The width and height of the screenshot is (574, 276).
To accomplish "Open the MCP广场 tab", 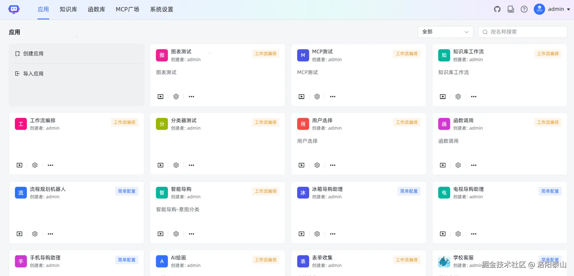I will pos(128,9).
